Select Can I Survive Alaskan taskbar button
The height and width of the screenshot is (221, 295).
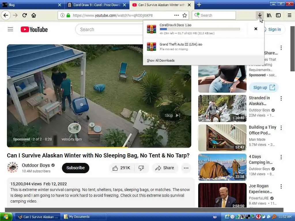pyautogui.click(x=38, y=217)
